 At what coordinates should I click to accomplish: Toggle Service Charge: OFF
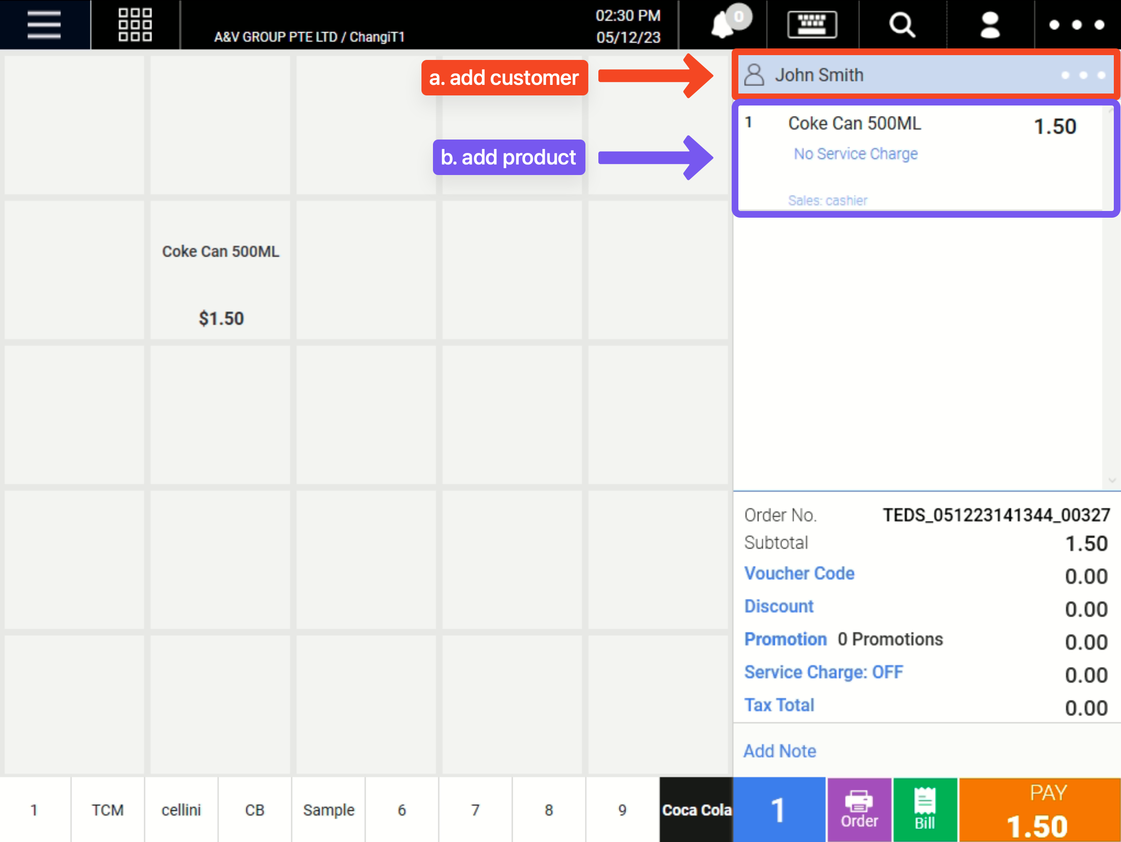coord(824,672)
